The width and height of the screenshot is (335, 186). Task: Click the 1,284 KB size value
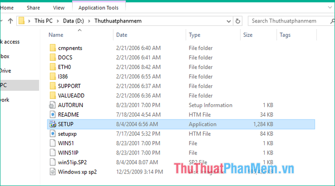pos(263,124)
